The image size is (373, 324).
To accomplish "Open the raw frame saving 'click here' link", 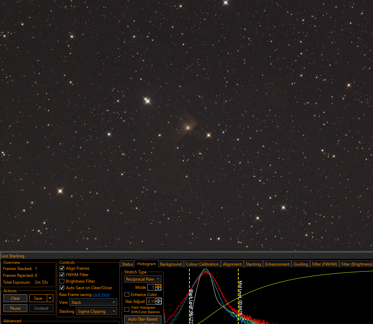I will (101, 295).
